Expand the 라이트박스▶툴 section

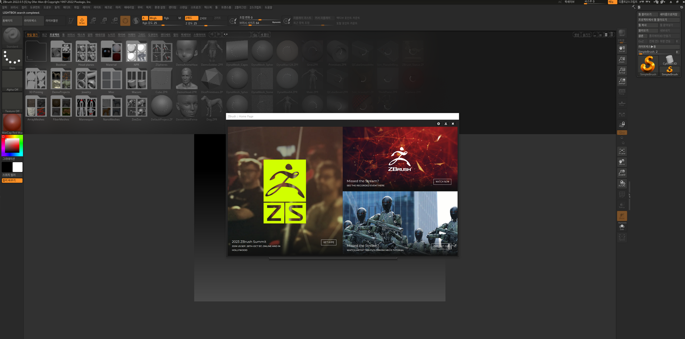click(659, 46)
